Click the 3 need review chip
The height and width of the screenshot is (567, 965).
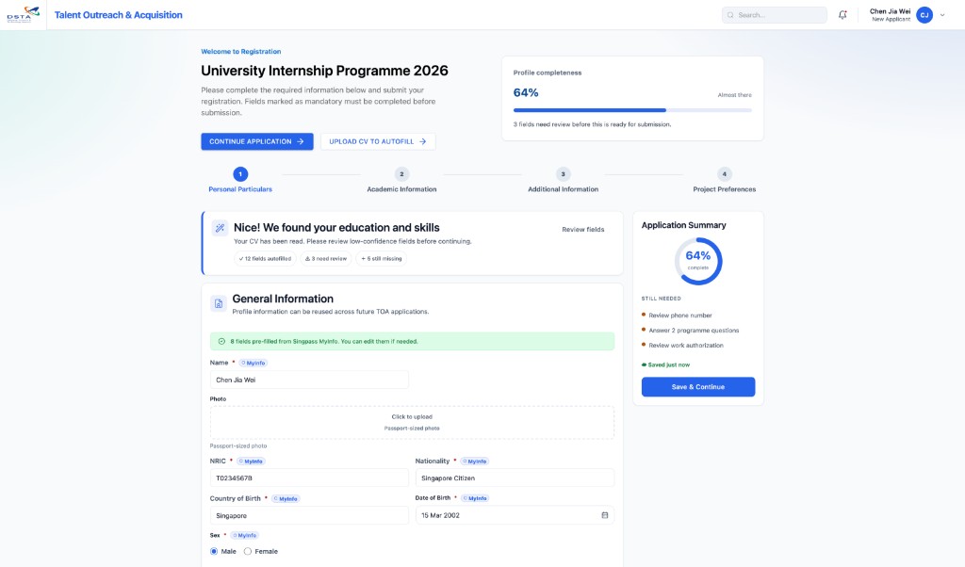click(326, 259)
